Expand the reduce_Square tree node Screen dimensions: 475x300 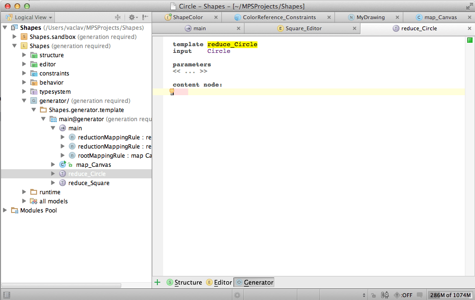point(53,183)
